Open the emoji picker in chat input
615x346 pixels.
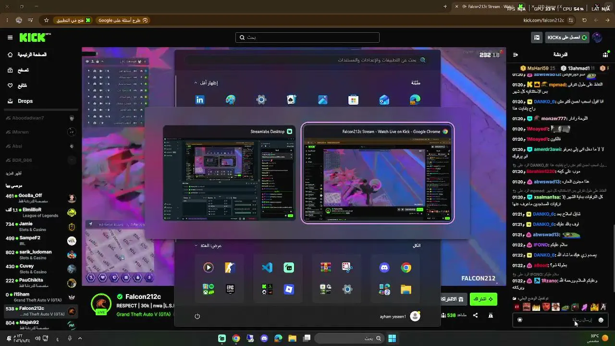pyautogui.click(x=601, y=320)
